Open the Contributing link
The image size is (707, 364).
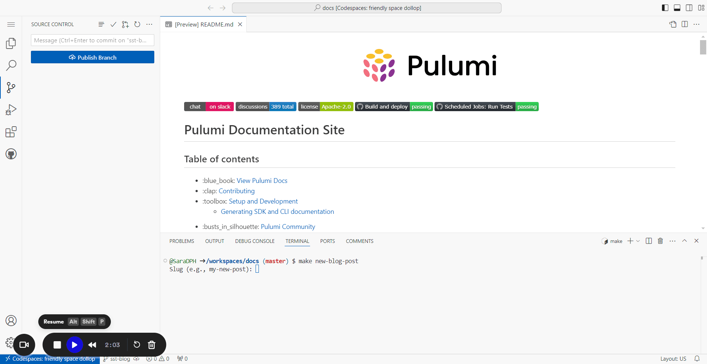(237, 191)
